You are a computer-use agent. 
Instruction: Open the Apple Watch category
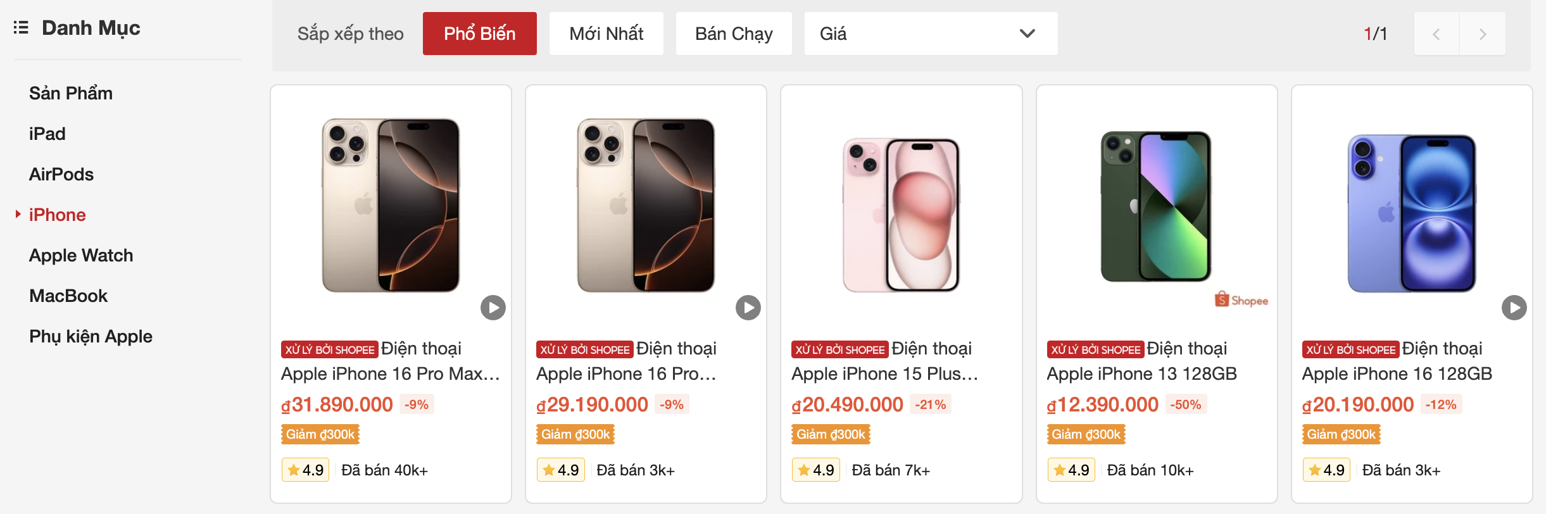[x=80, y=255]
